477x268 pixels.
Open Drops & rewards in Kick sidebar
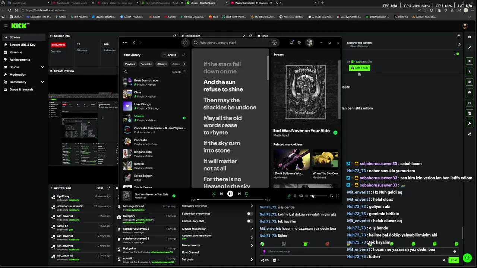21,89
